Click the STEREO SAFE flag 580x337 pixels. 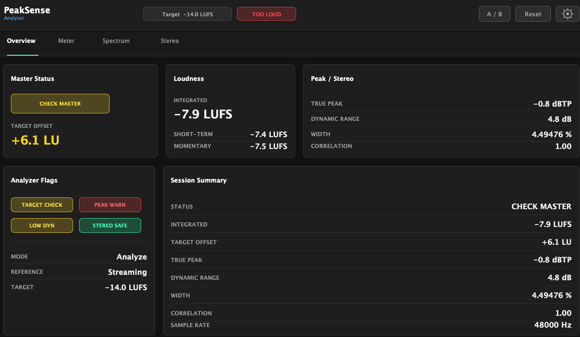(x=110, y=225)
